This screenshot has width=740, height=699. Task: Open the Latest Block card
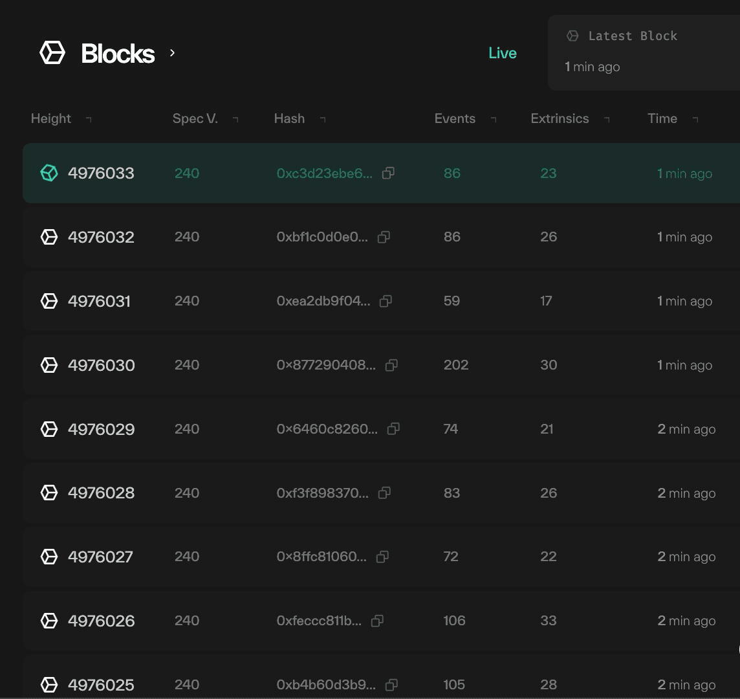click(x=644, y=52)
